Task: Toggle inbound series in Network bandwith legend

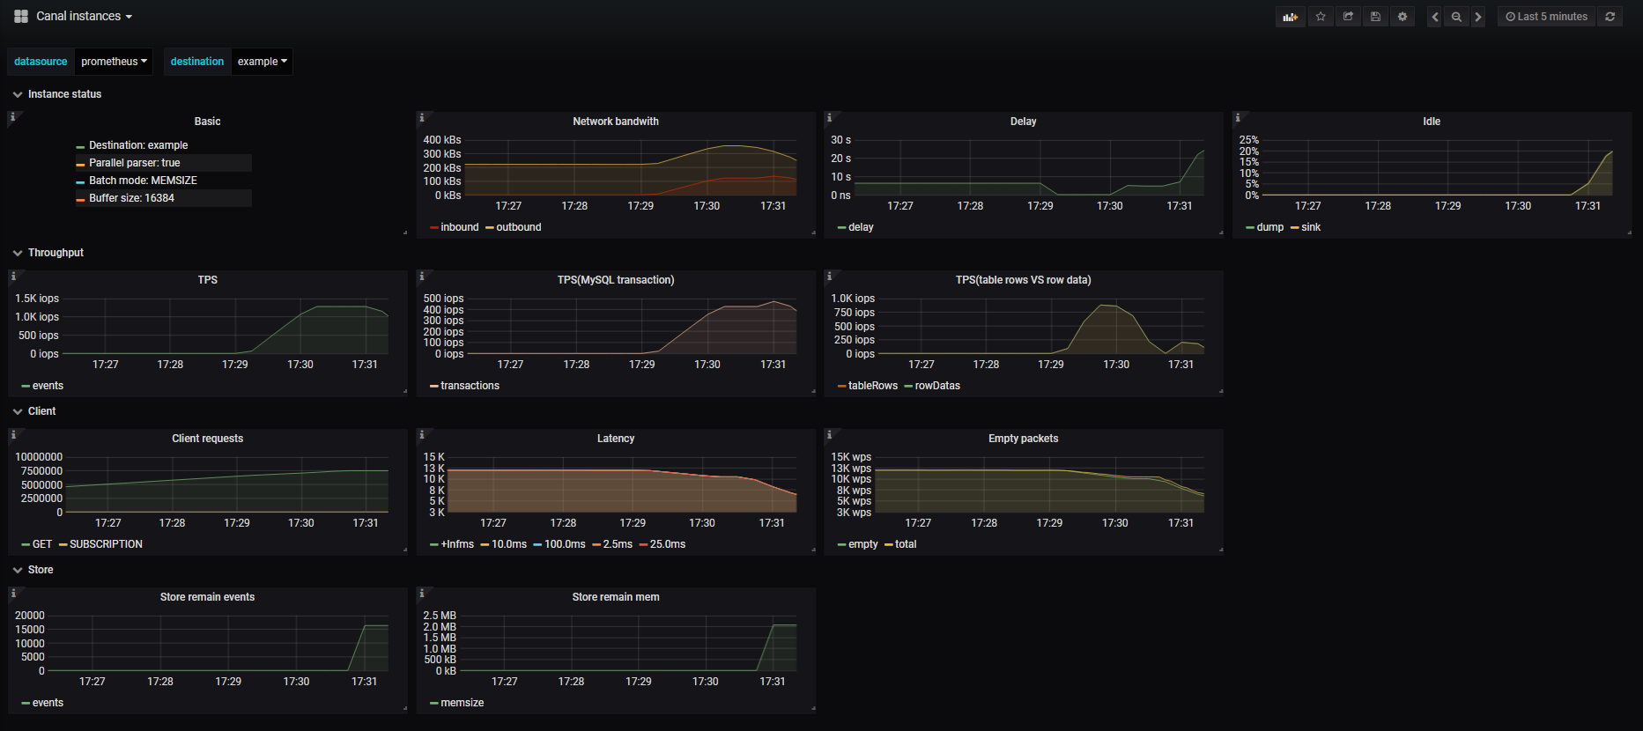Action: click(x=460, y=227)
